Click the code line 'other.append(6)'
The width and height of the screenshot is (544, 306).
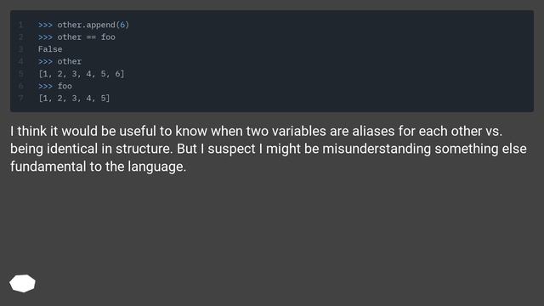click(x=83, y=25)
